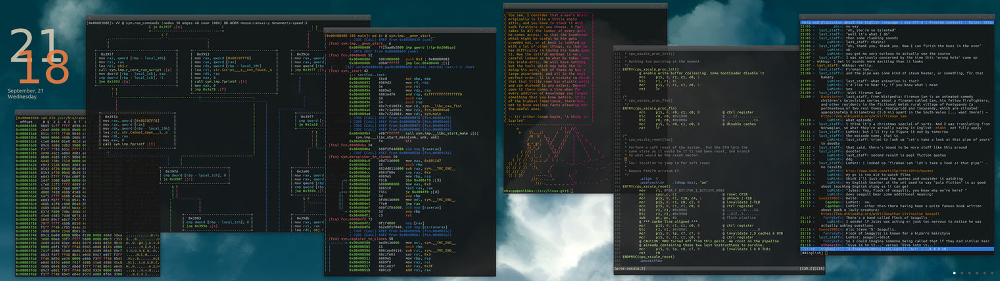
Task: Click the IRC channel topic bar along the window's top edge
Action: (x=897, y=22)
